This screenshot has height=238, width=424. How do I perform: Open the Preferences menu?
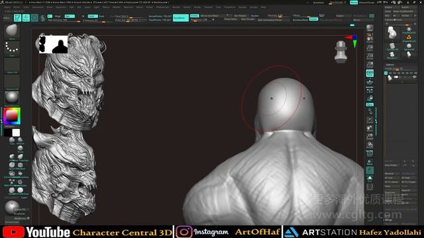162,7
